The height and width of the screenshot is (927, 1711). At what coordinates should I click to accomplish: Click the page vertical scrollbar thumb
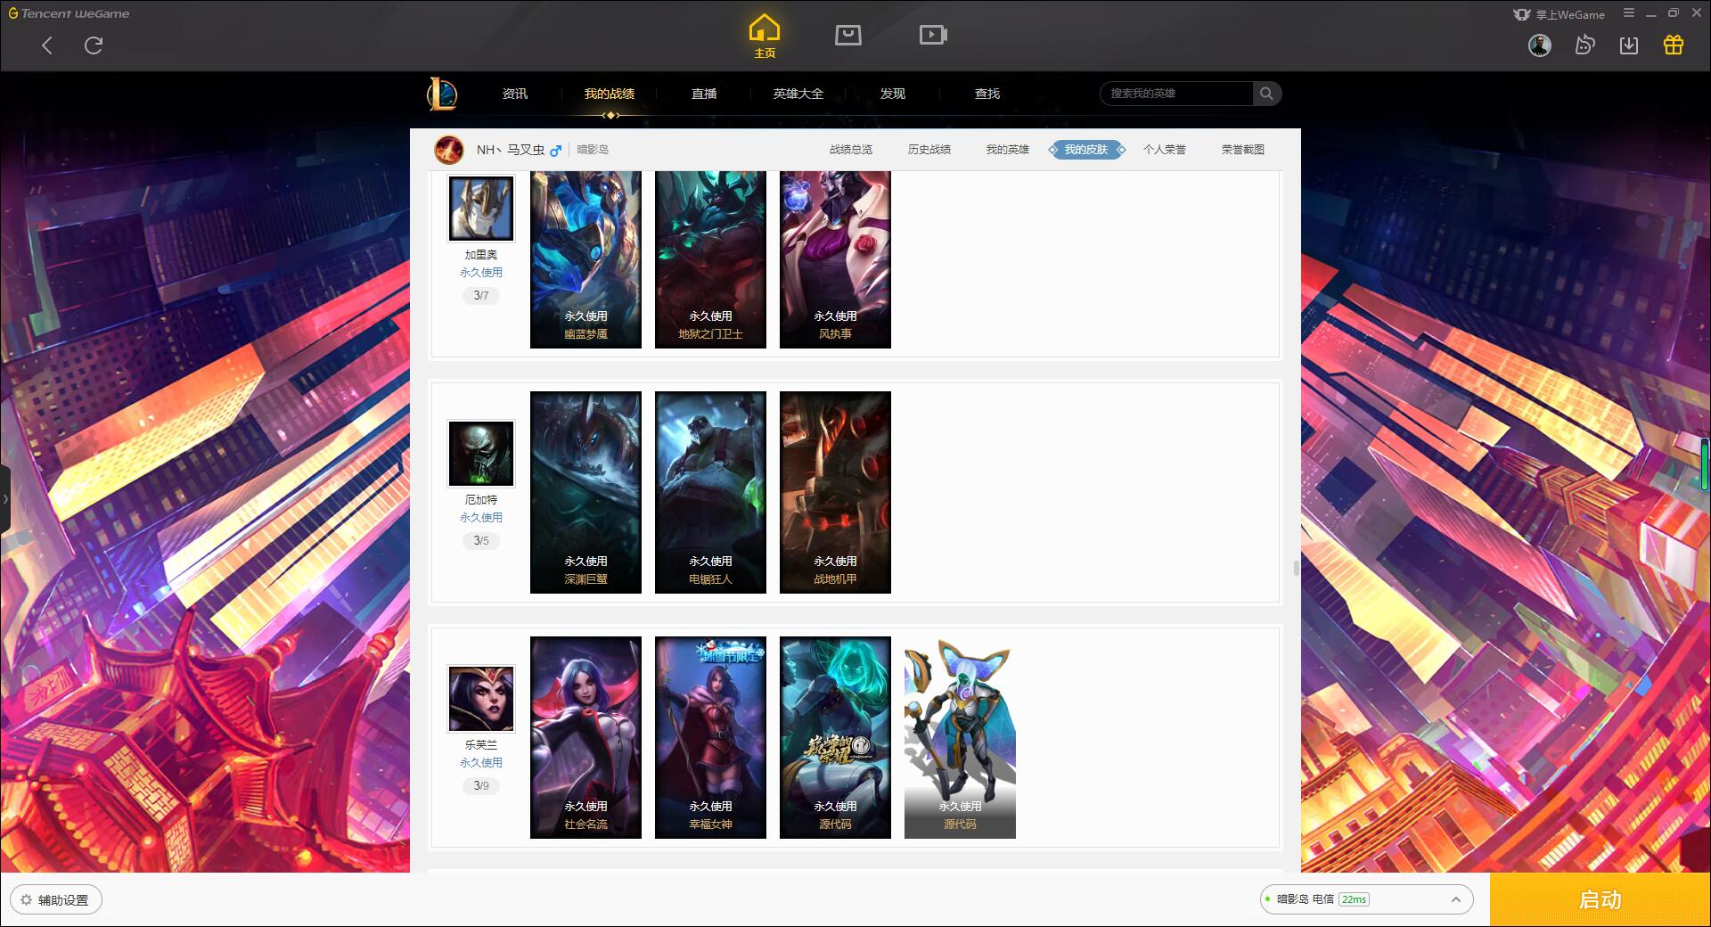[x=1295, y=568]
